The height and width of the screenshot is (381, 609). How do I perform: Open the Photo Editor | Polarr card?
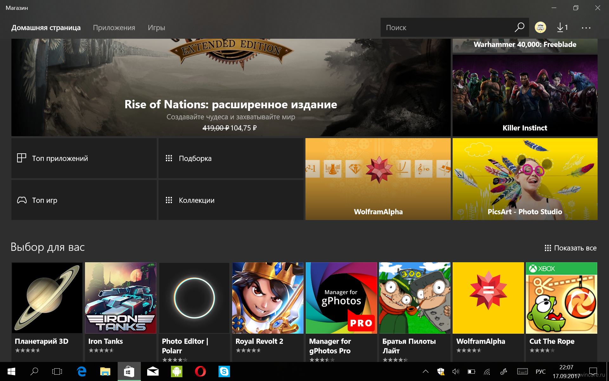(x=194, y=312)
